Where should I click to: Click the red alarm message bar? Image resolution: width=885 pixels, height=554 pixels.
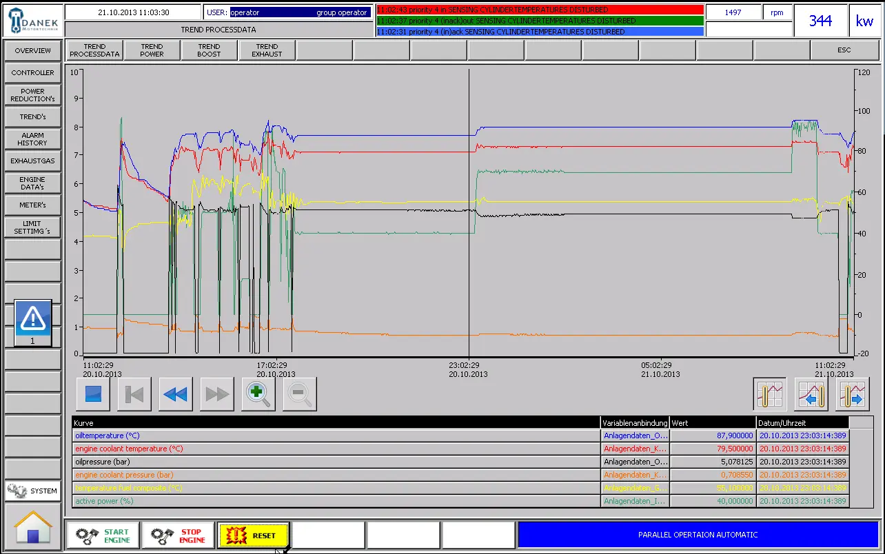pos(540,10)
